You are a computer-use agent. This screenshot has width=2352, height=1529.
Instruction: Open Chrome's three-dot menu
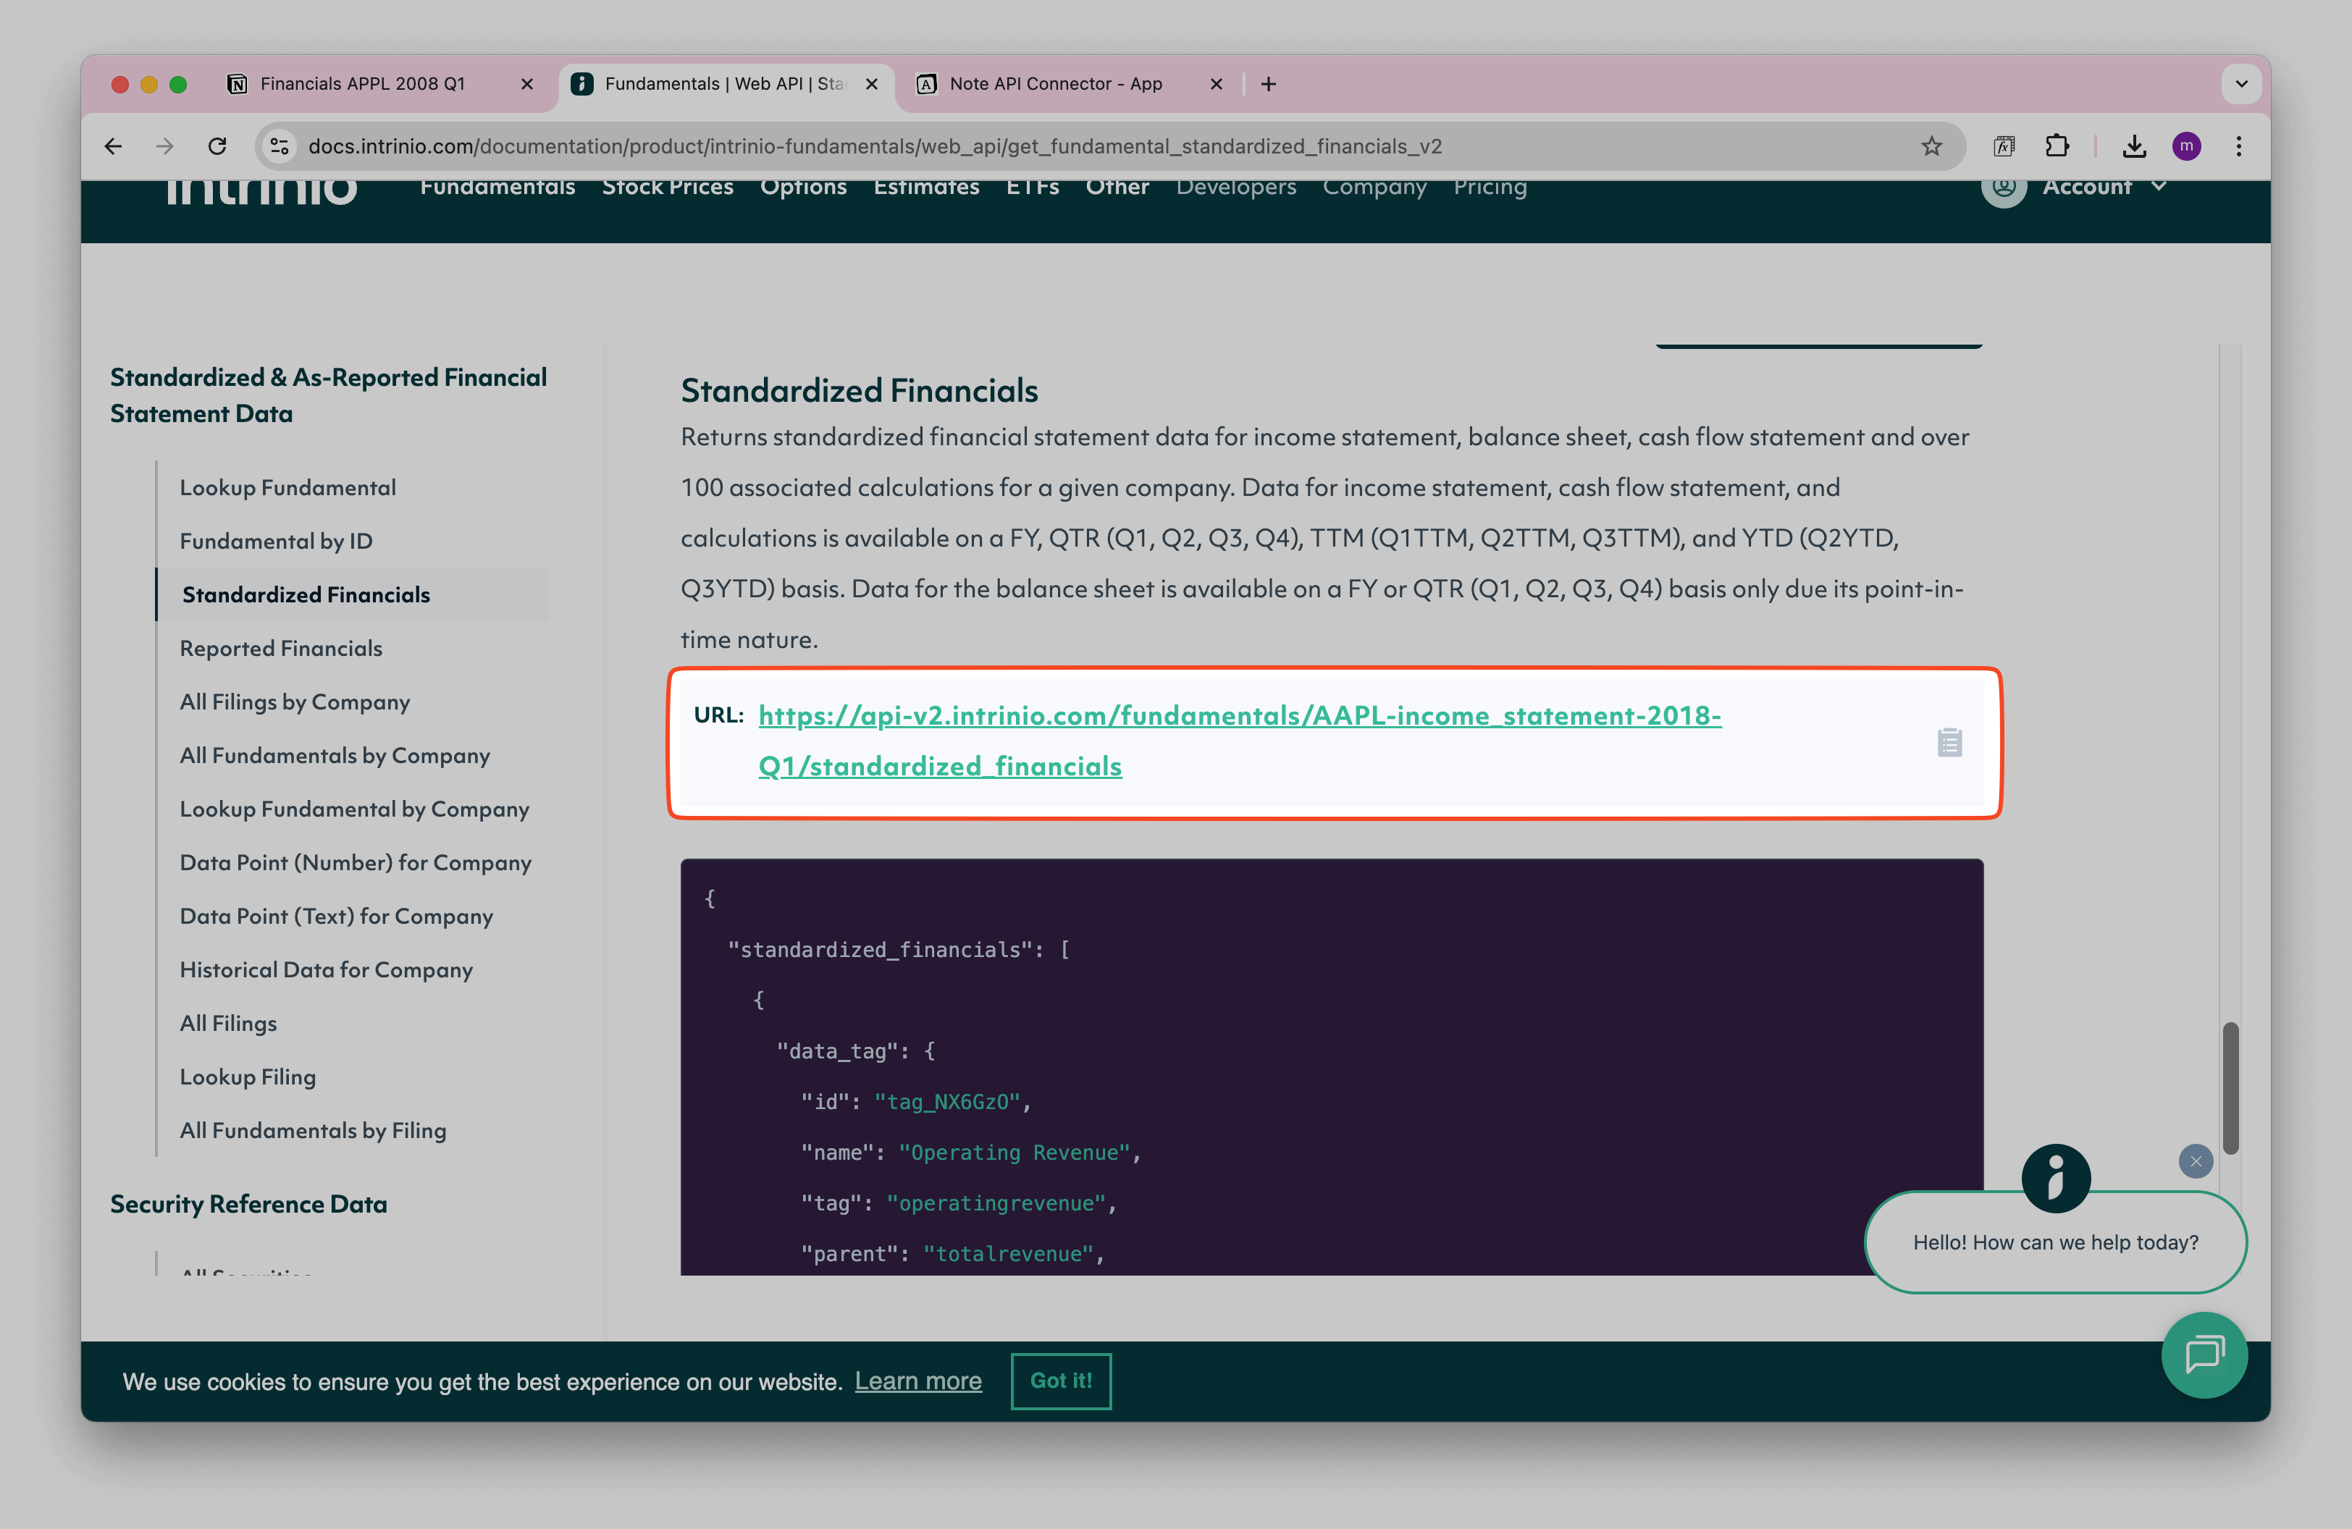(x=2239, y=146)
